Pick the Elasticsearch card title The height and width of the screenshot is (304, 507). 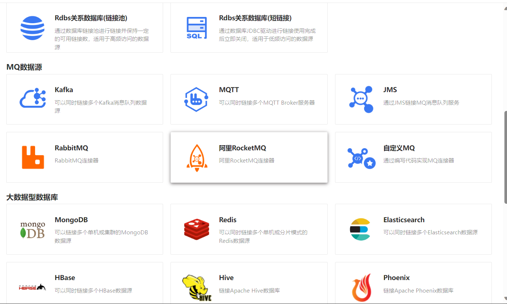(404, 220)
